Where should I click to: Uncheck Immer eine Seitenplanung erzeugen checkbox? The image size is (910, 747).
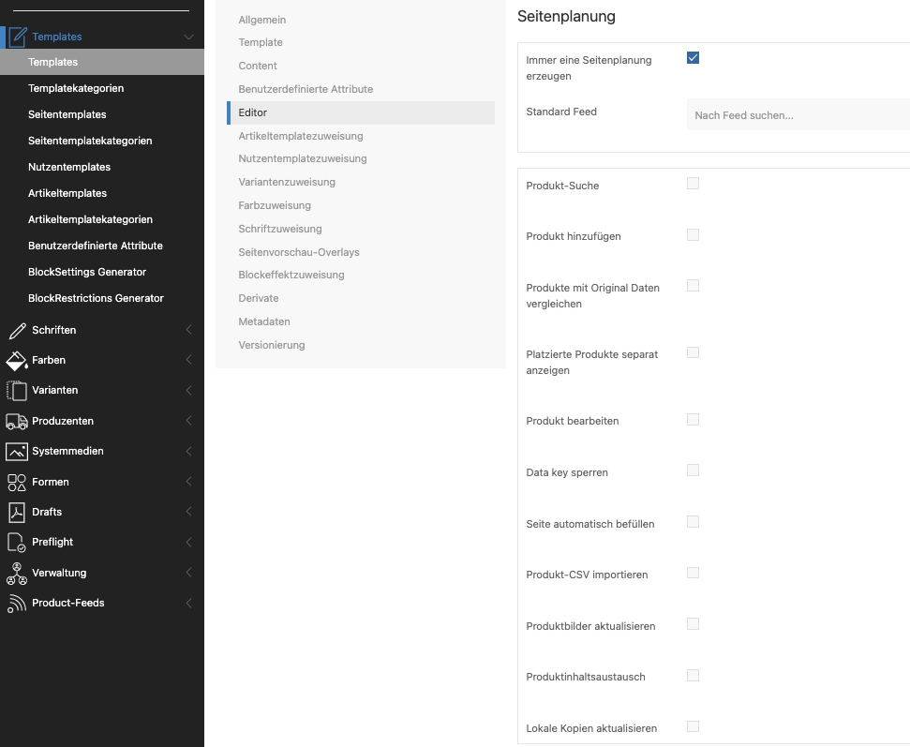pyautogui.click(x=694, y=58)
